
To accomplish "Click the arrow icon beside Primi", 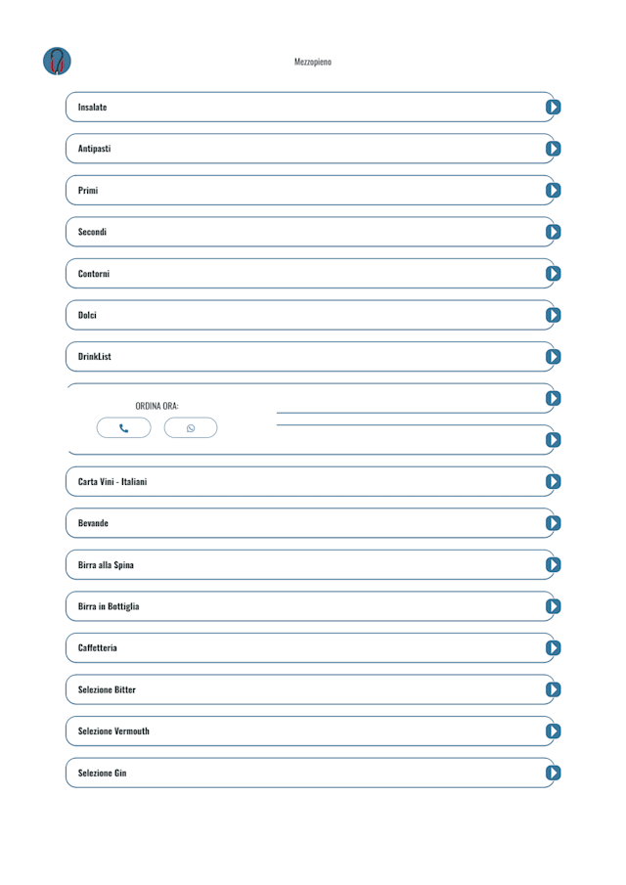I will point(553,191).
